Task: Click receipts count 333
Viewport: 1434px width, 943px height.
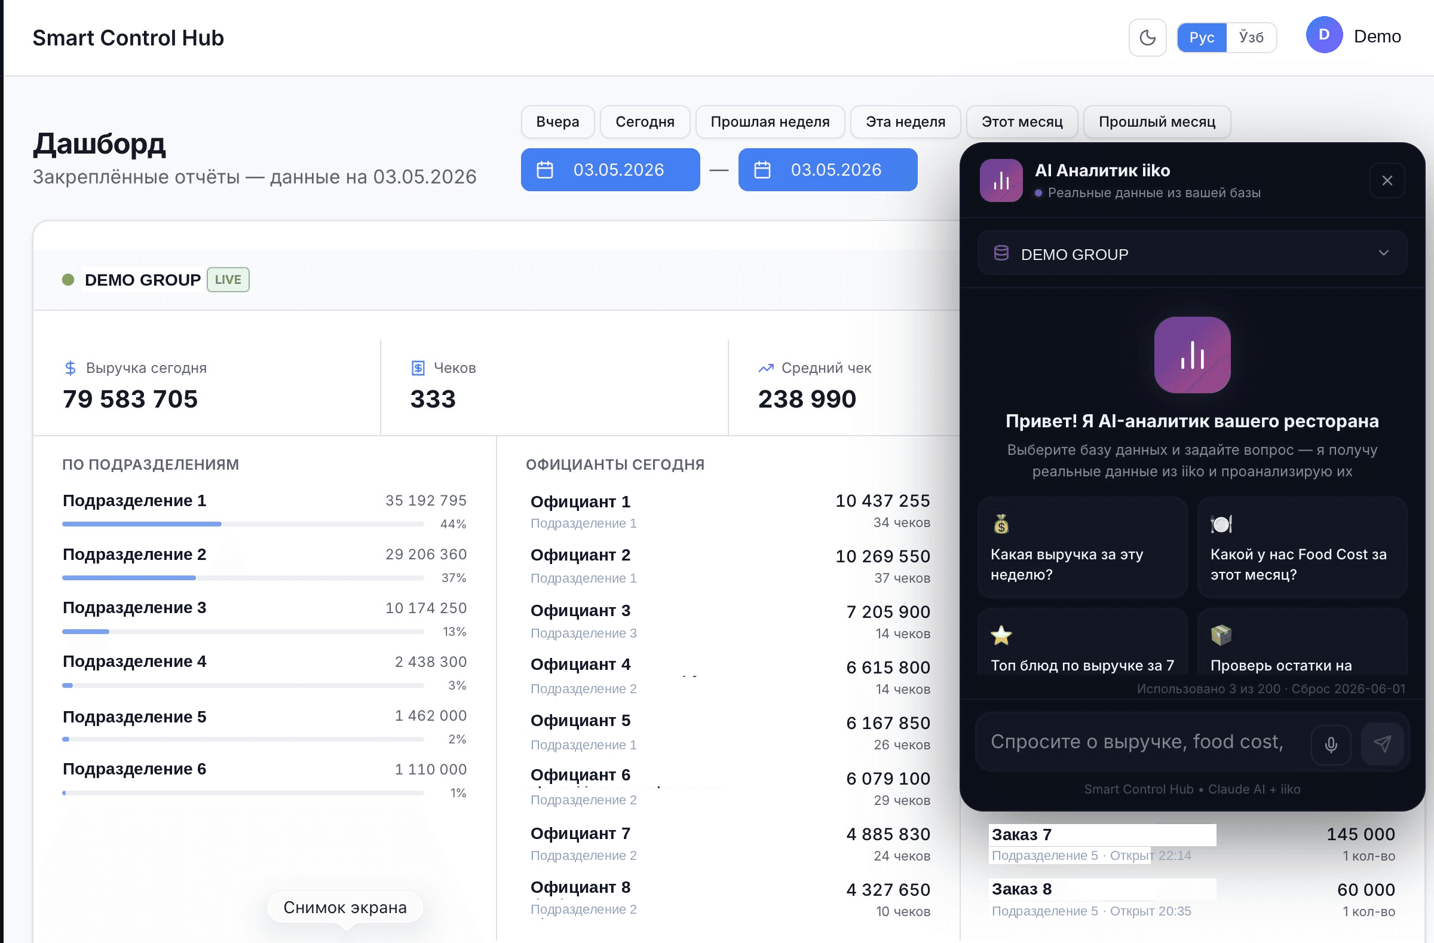Action: 433,399
